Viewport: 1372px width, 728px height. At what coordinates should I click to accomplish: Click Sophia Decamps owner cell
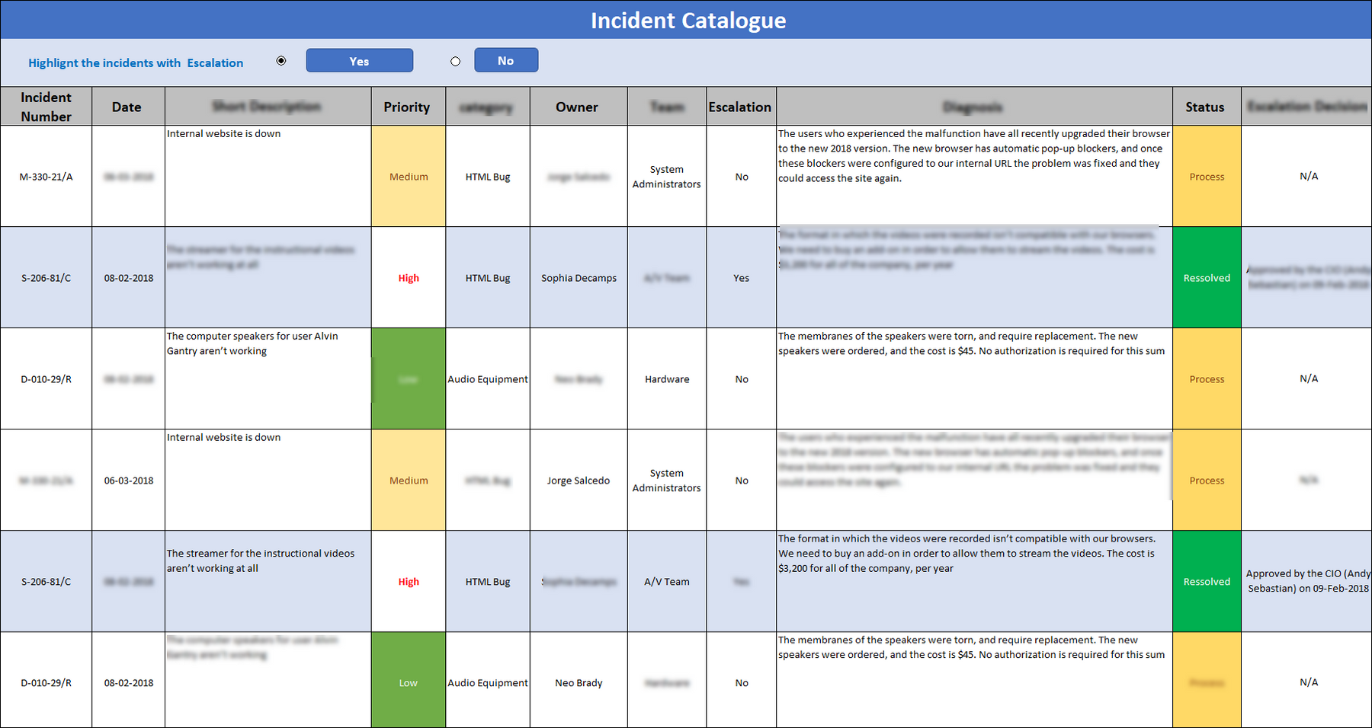[x=579, y=278]
